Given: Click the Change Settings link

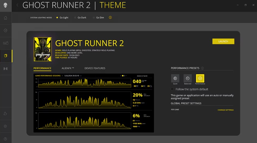Looking at the screenshot, I should tap(226, 110).
